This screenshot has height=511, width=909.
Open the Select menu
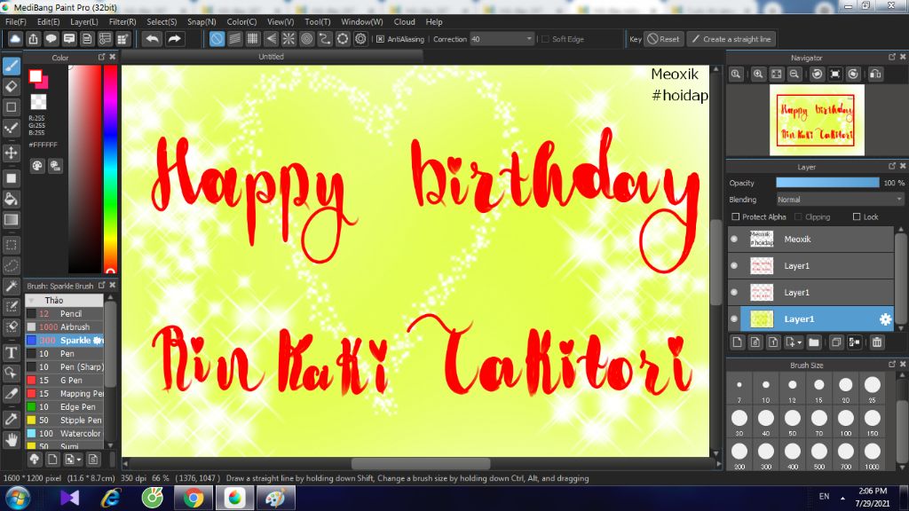(162, 22)
